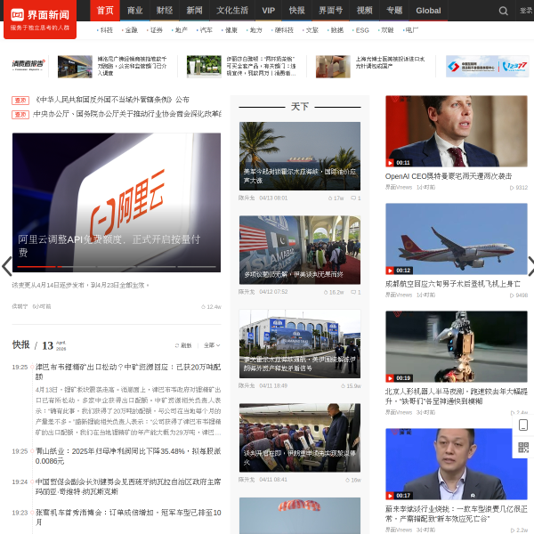This screenshot has width=534, height=534.
Task: Open the 19:23 flash about 张雪机车
Action: point(128,517)
